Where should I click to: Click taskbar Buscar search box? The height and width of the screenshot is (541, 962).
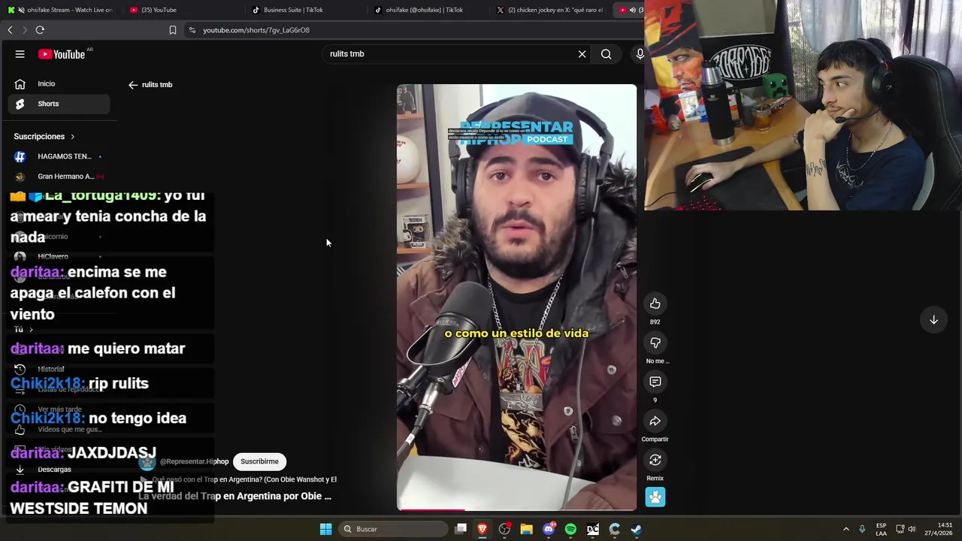click(392, 529)
